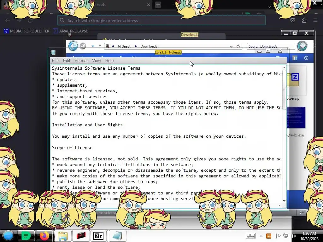
Task: Select the blue screen exe thumbnail in Downloads
Action: (296, 118)
